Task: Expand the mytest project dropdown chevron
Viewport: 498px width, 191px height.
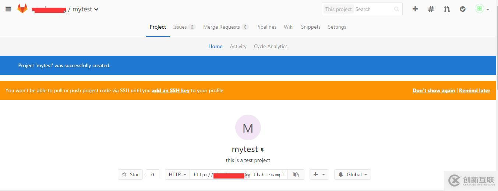Action: pos(96,10)
